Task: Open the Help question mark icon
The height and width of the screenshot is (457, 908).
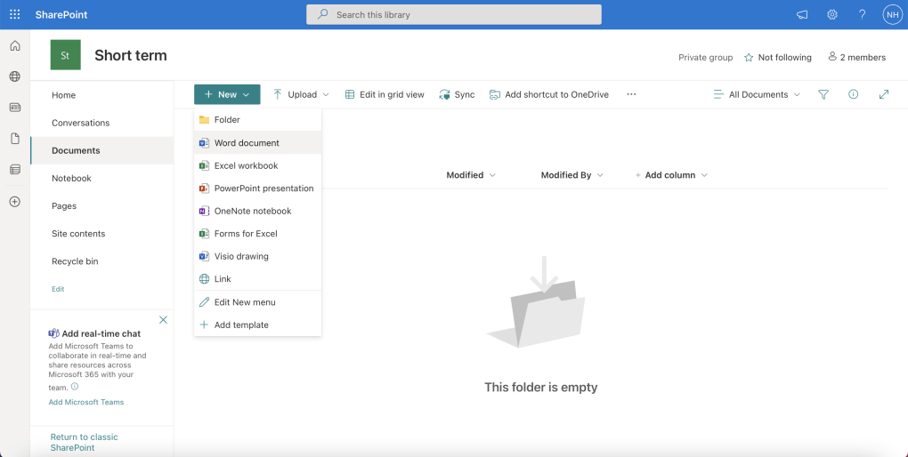Action: click(x=863, y=14)
